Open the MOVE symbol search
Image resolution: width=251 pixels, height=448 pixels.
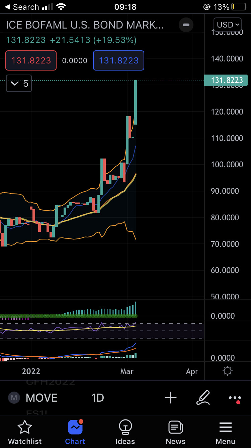pyautogui.click(x=41, y=398)
